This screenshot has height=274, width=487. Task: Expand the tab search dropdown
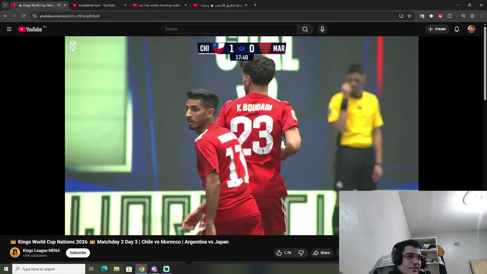tap(5, 5)
